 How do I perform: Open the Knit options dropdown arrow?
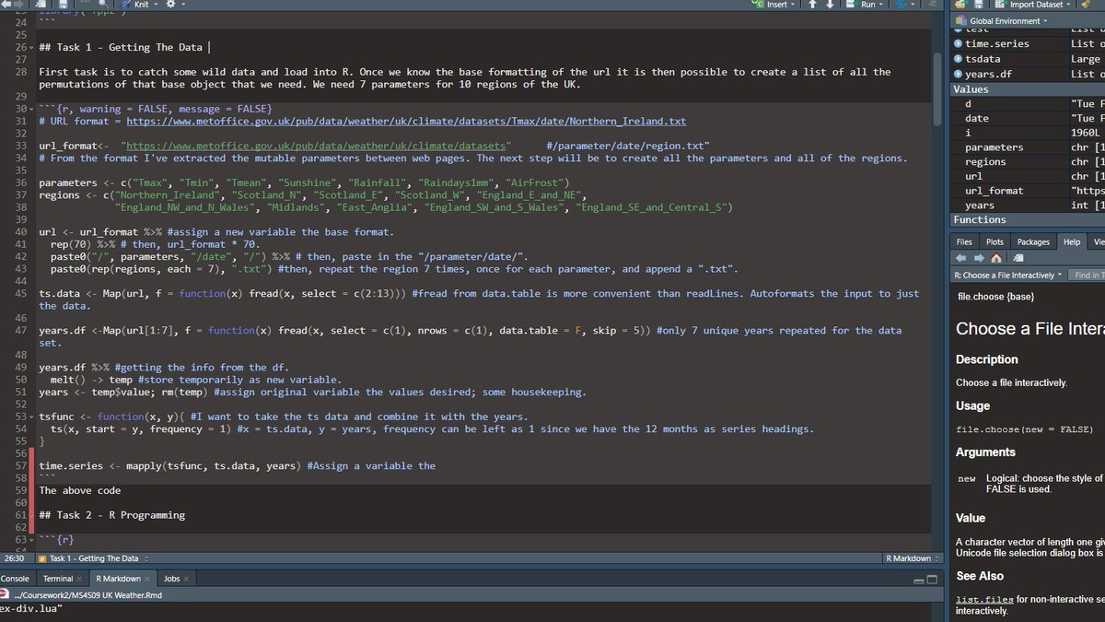(156, 5)
